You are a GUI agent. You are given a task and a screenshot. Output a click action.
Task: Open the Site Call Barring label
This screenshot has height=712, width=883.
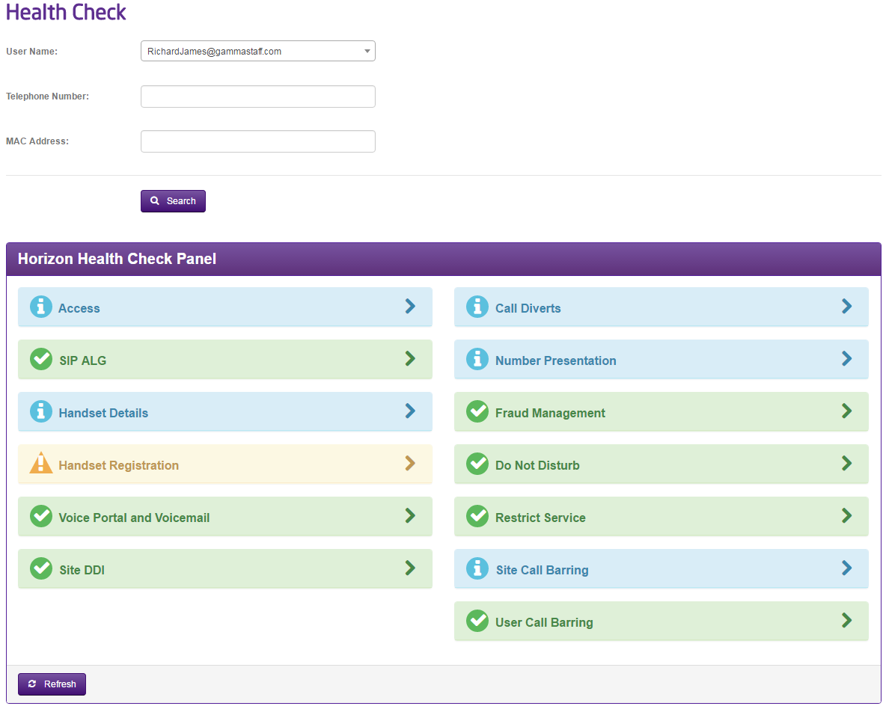pyautogui.click(x=543, y=570)
